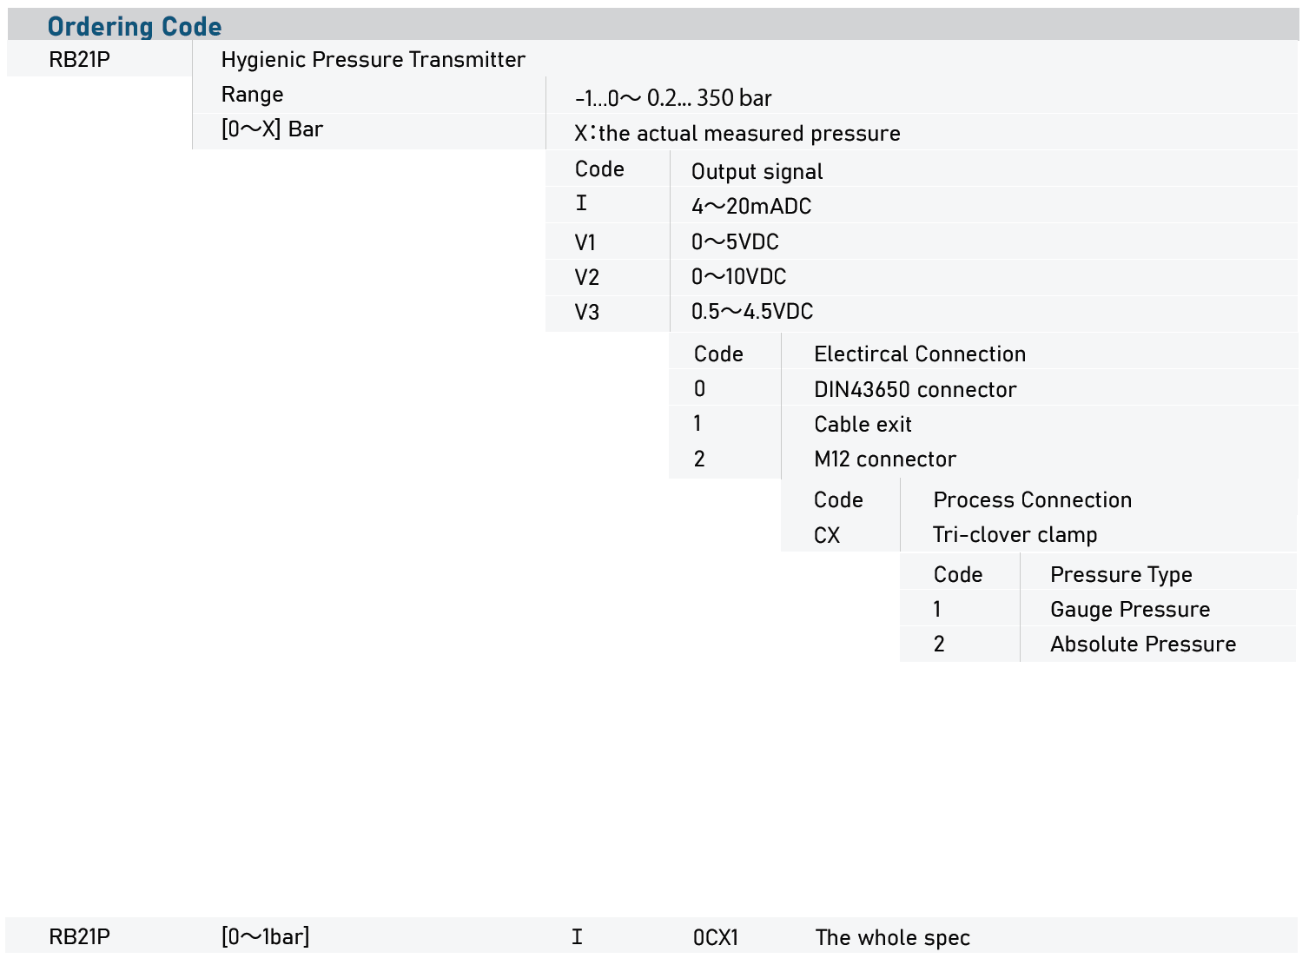Select the 0.5~4.5VDC output entry
The height and width of the screenshot is (965, 1309).
752,312
